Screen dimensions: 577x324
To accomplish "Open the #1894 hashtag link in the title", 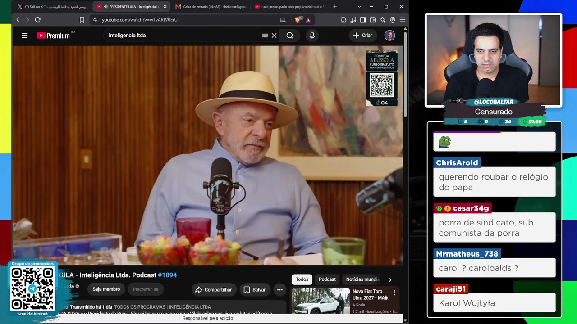I will pyautogui.click(x=167, y=275).
